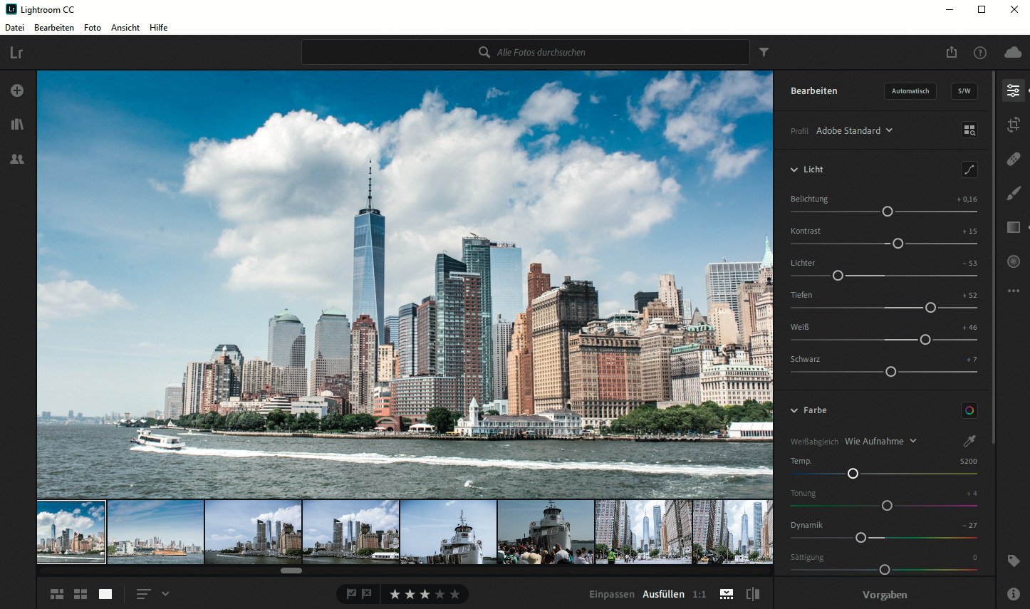This screenshot has height=609, width=1030.
Task: Select the Crop and Rotate tool
Action: [x=1014, y=125]
